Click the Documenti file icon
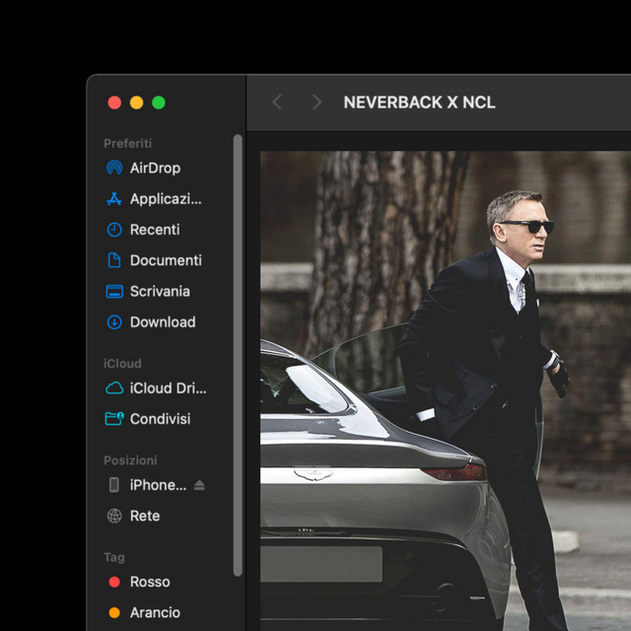 (114, 260)
